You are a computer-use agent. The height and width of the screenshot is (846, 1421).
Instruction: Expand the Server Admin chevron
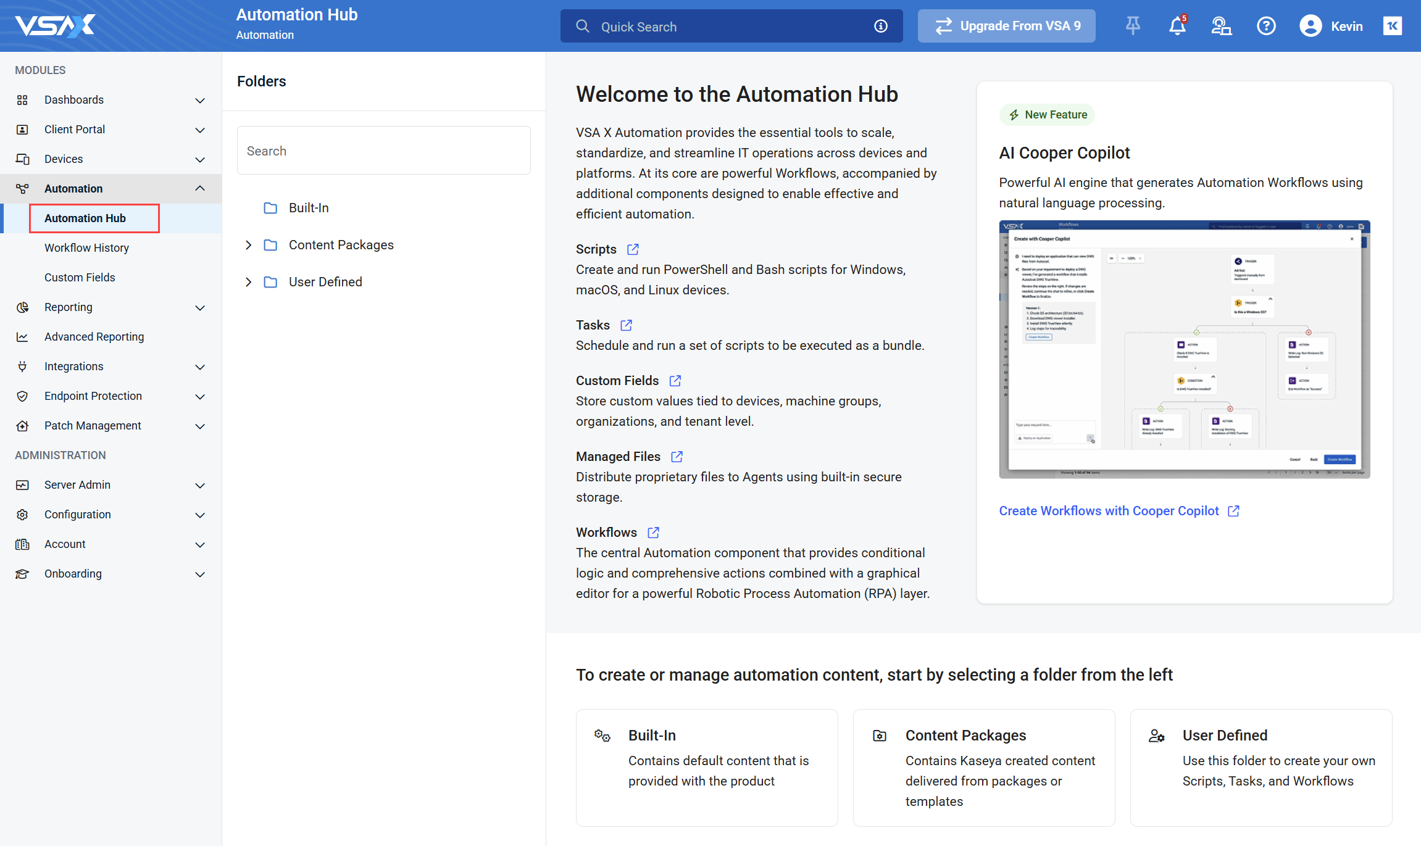[x=200, y=485]
